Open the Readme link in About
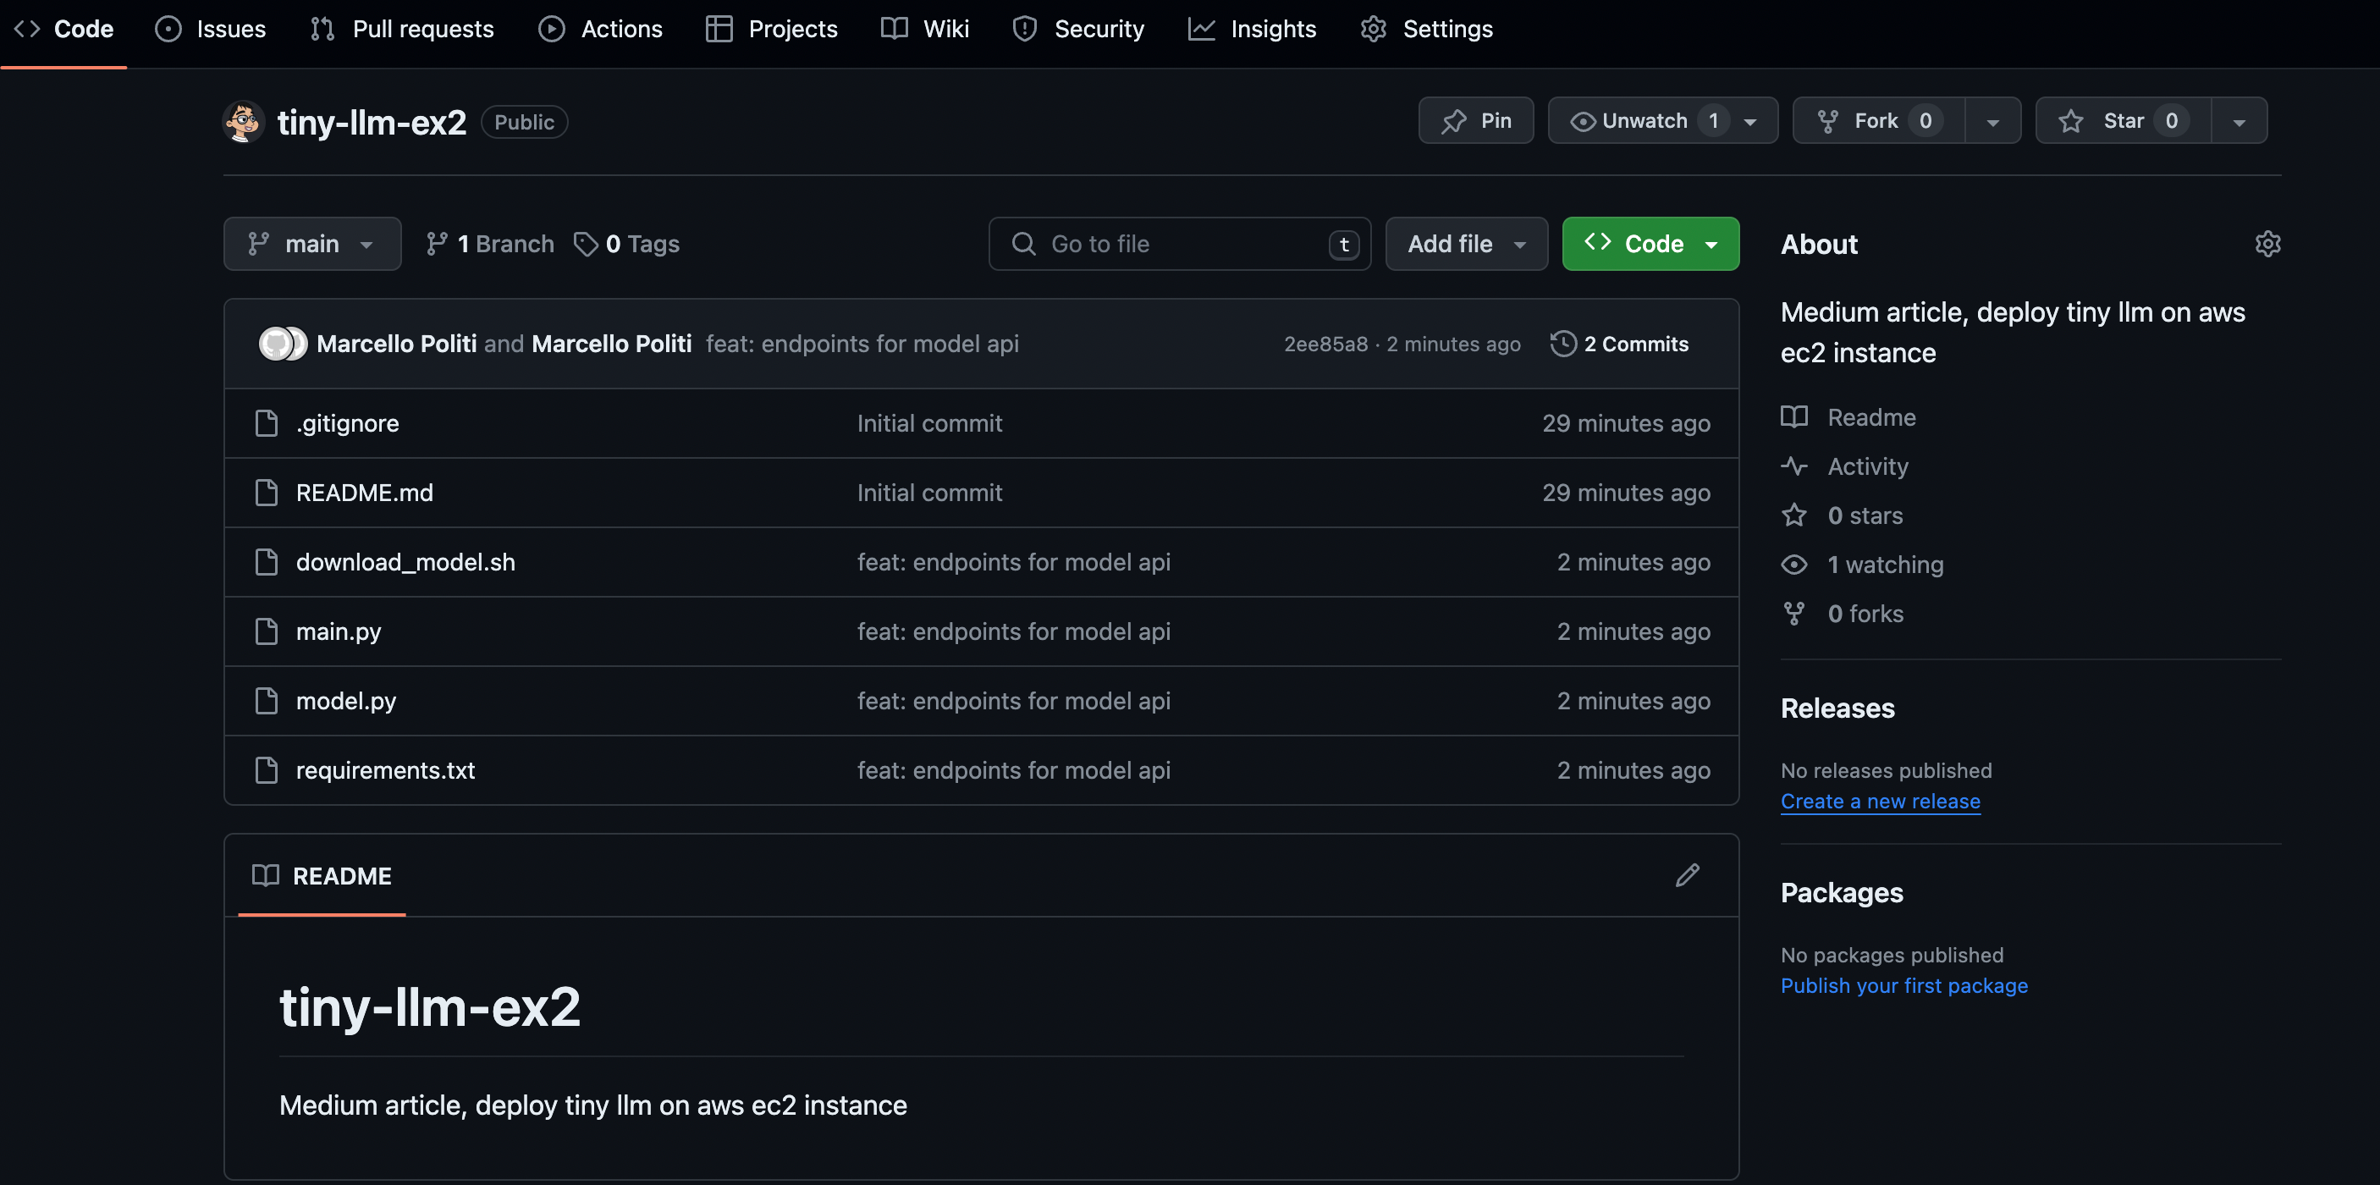 1849,416
